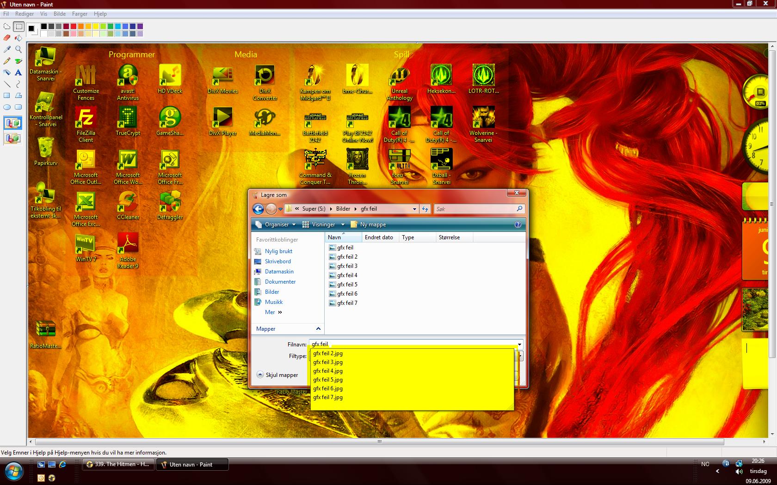Screen dimensions: 777x485
Task: Click Skjul mapper to hide folders
Action: [x=277, y=375]
